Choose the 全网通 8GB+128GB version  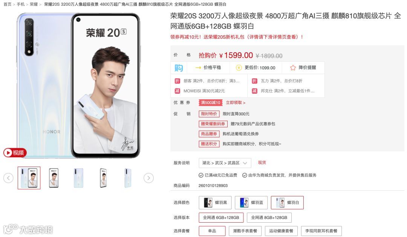click(269, 217)
